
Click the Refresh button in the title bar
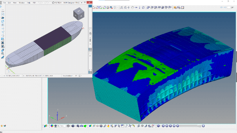point(56,3)
